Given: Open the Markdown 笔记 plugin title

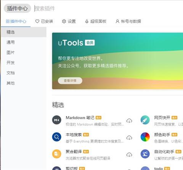Looking at the screenshot, I should point(80,118).
